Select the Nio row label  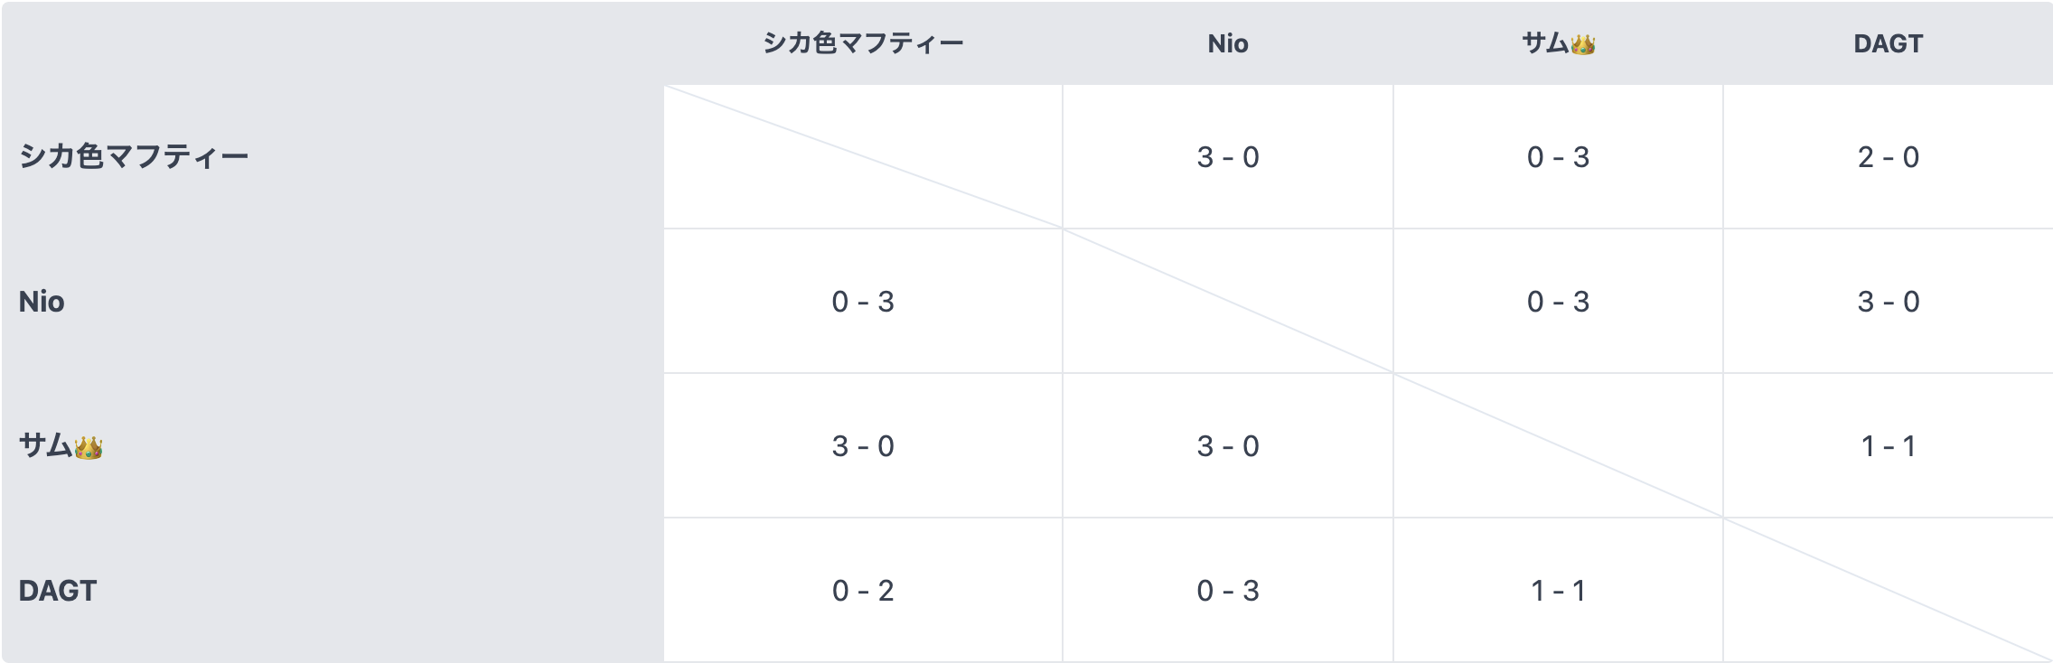pyautogui.click(x=42, y=302)
